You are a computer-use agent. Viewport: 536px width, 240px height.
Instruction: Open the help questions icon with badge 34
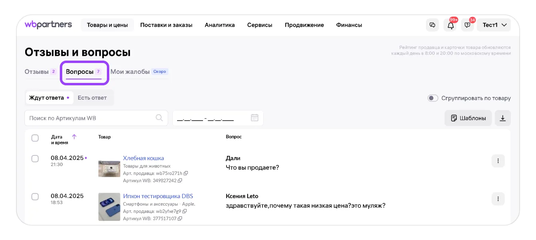point(467,25)
